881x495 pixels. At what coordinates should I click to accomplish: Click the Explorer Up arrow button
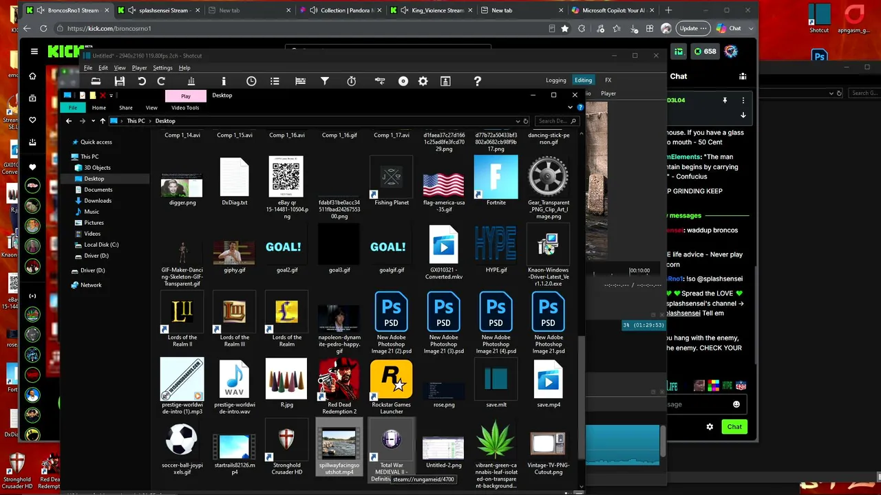tap(103, 121)
